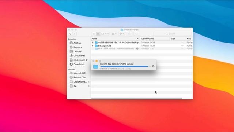This screenshot has height=132, width=234.
Task: Open Macintosh HD in the sidebar
Action: click(80, 60)
